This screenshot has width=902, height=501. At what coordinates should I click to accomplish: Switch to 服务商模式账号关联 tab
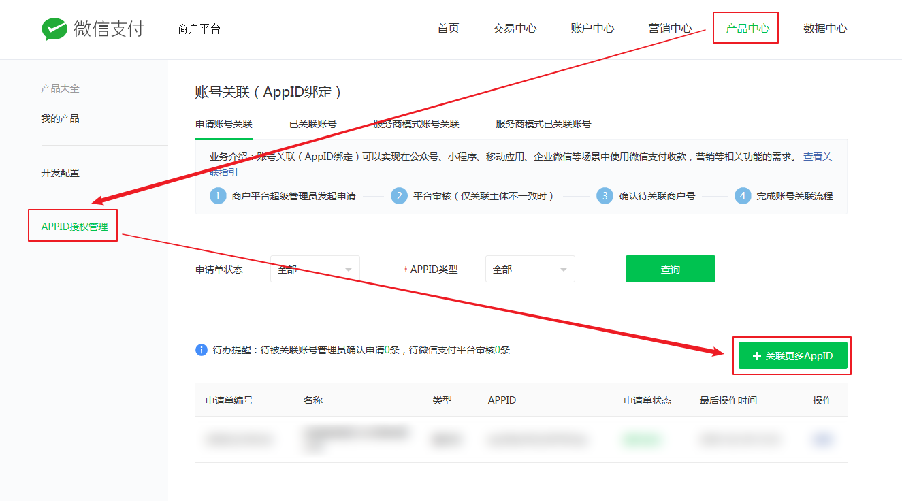[416, 124]
